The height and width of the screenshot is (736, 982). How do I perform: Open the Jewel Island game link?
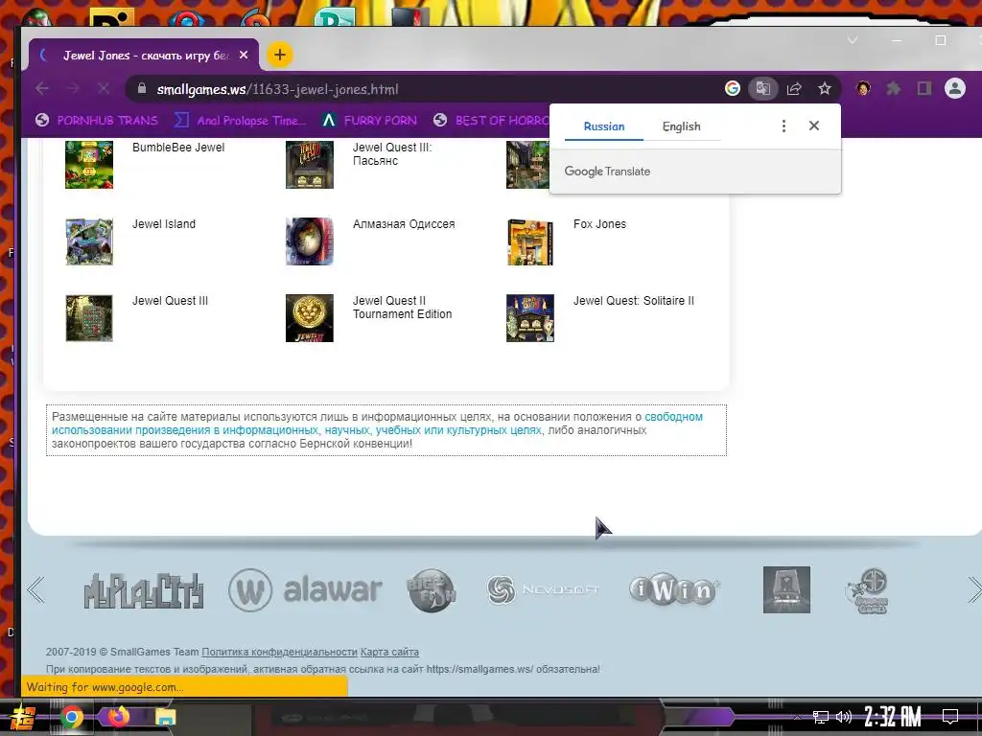tap(164, 224)
